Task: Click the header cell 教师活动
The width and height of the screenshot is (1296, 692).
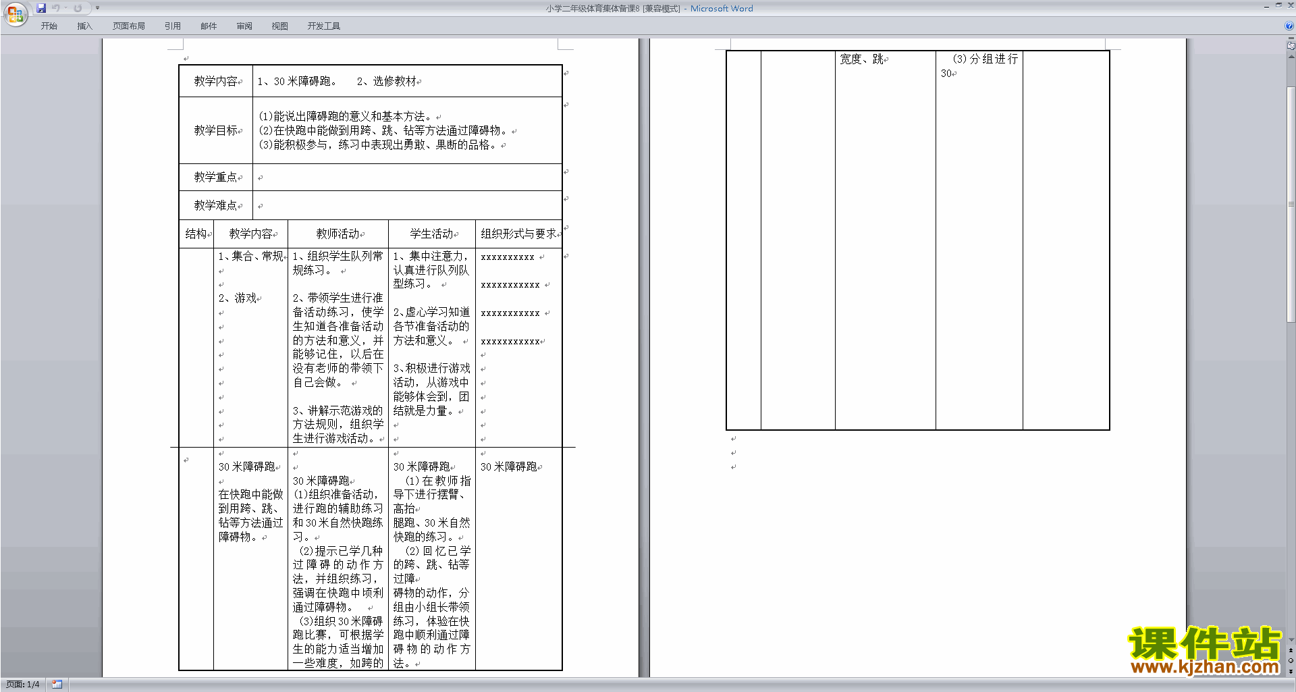Action: click(338, 234)
